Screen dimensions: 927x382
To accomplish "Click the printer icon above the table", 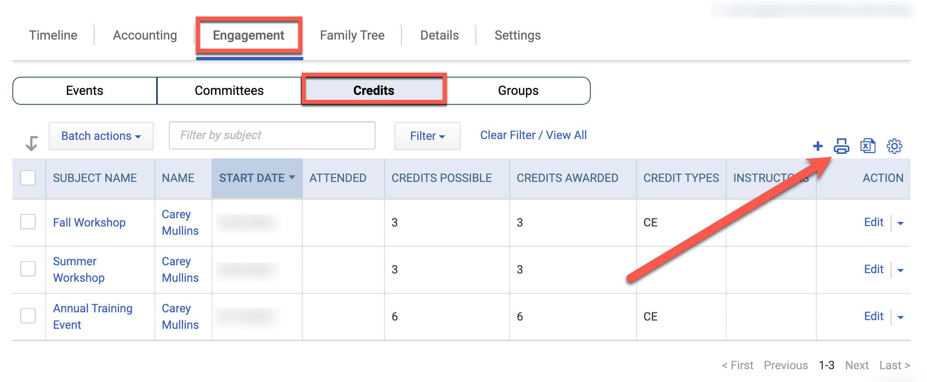I will [841, 146].
